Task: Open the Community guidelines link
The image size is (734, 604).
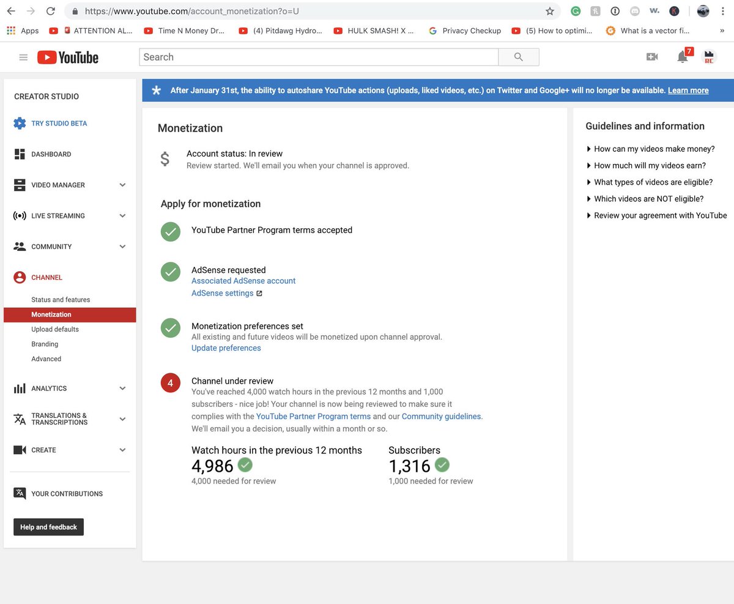Action: tap(441, 416)
